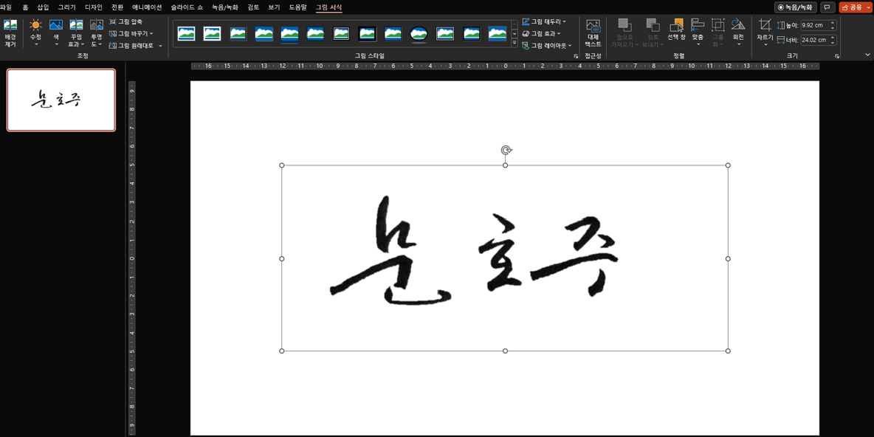Select the Remove Background tool
This screenshot has height=437, width=874.
(10, 31)
